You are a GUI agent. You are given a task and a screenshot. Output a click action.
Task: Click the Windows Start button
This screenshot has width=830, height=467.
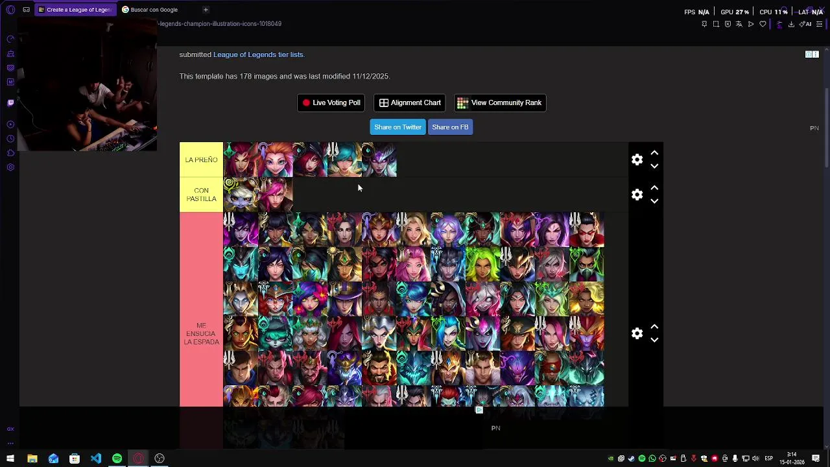[x=10, y=459]
